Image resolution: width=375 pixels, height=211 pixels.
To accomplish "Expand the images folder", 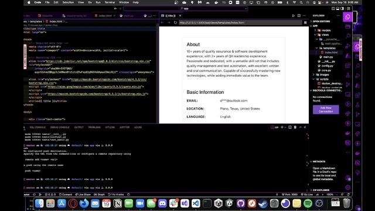I will [324, 74].
